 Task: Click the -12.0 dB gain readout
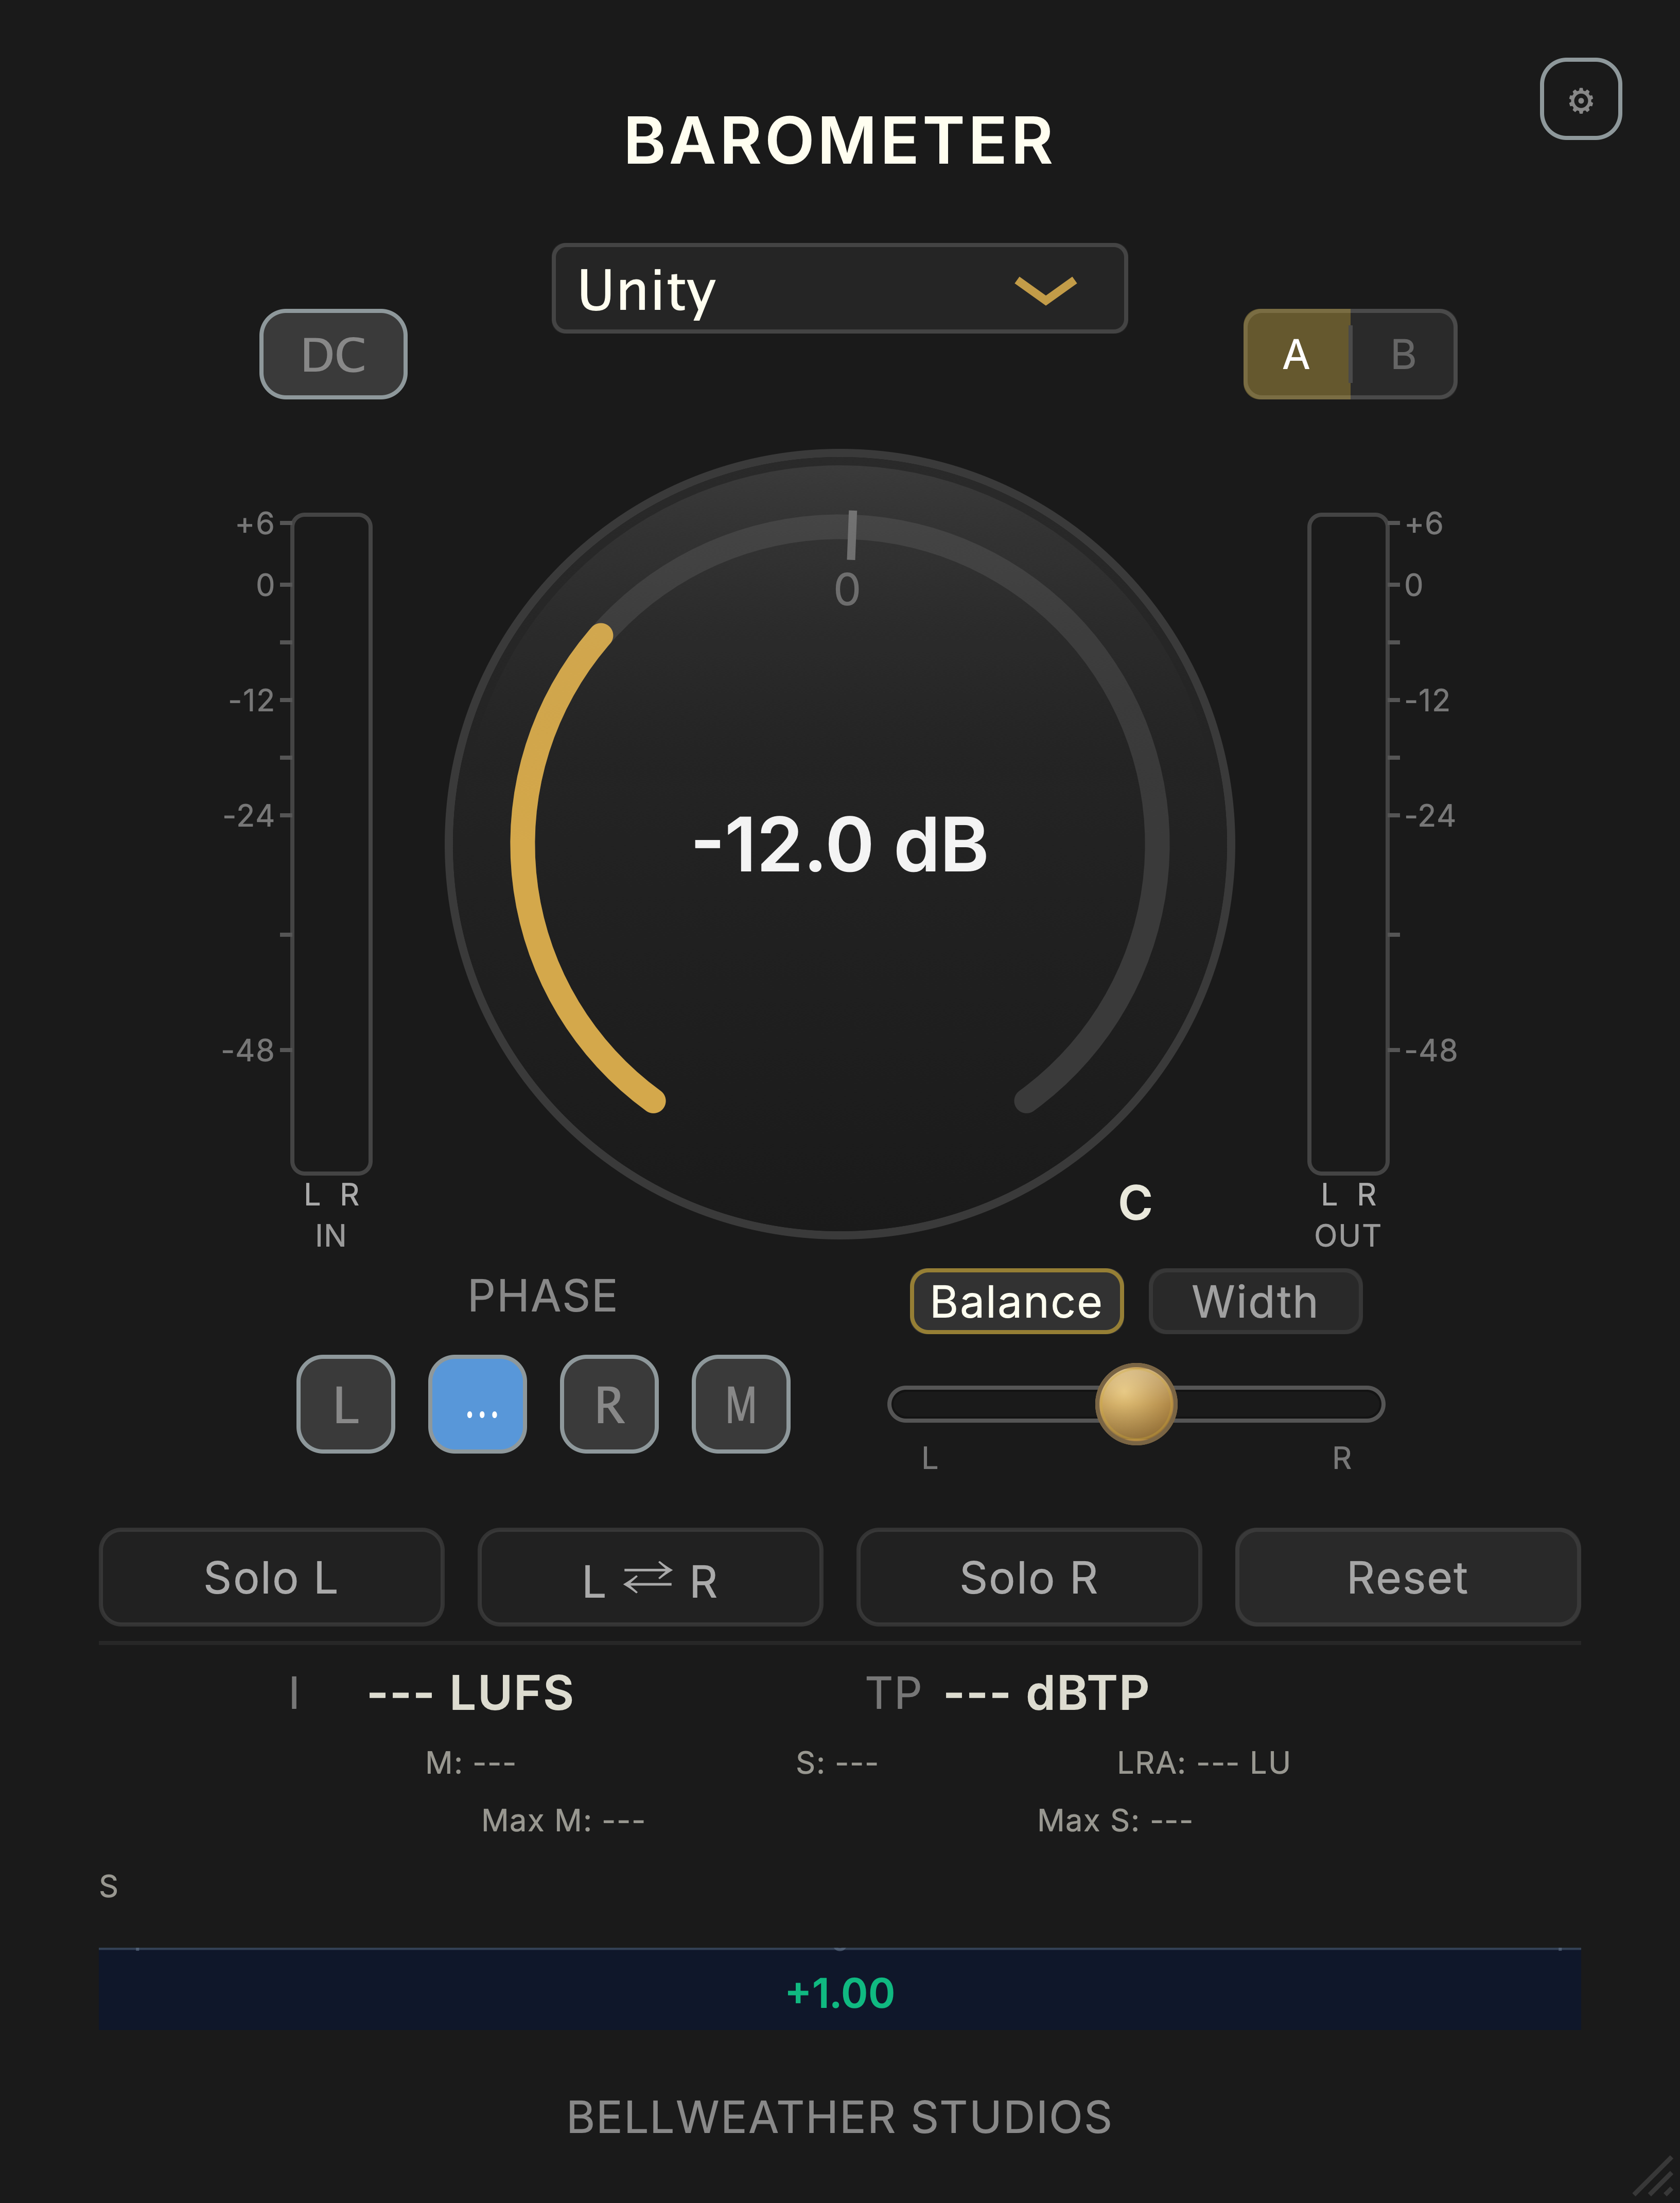click(840, 845)
